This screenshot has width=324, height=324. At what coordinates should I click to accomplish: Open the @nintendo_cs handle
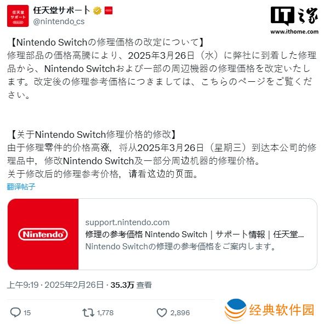pos(59,21)
